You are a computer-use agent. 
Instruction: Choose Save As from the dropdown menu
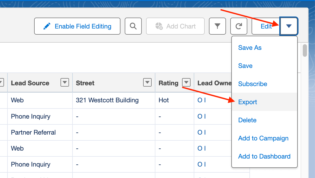(x=250, y=48)
